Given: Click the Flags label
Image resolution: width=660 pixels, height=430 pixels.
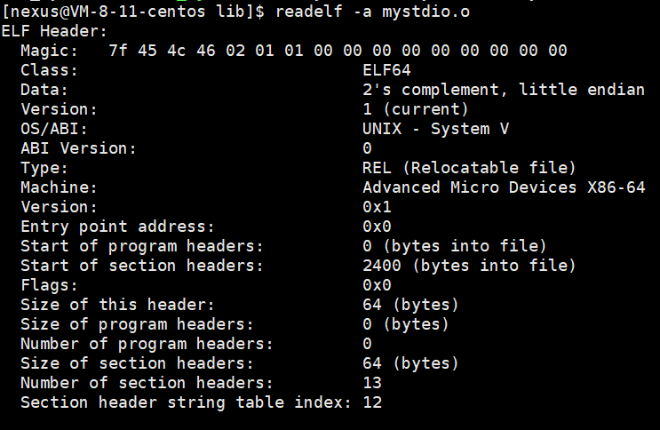Looking at the screenshot, I should tap(50, 285).
